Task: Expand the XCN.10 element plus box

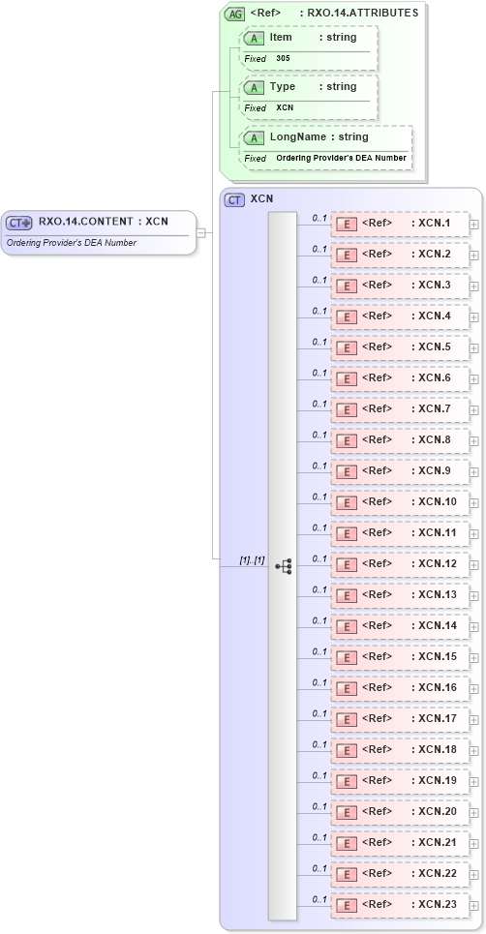Action: 474,503
